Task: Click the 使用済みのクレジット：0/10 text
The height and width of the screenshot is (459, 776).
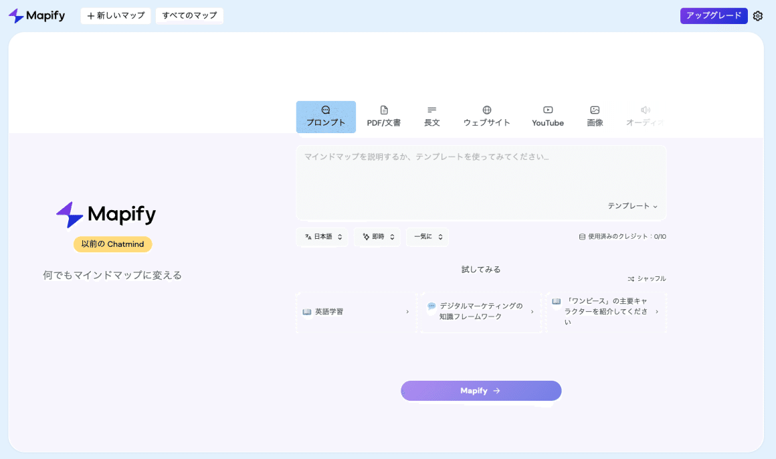Action: coord(627,237)
